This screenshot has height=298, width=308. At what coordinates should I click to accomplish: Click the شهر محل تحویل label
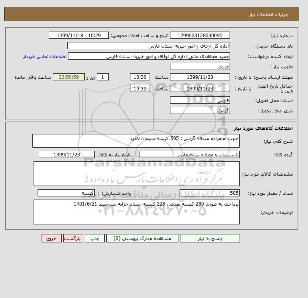tap(275, 111)
